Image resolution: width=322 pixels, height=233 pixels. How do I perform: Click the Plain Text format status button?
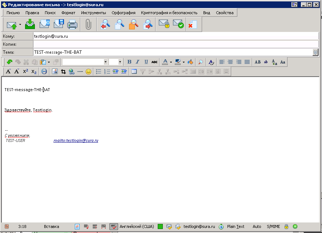coord(236,226)
